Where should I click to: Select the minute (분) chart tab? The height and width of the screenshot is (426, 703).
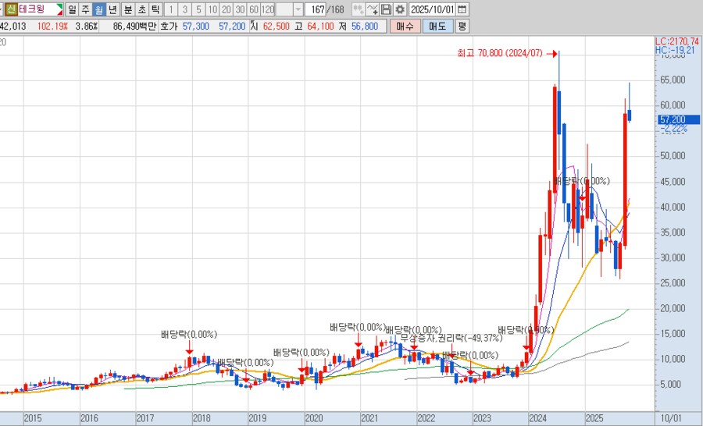tap(127, 9)
